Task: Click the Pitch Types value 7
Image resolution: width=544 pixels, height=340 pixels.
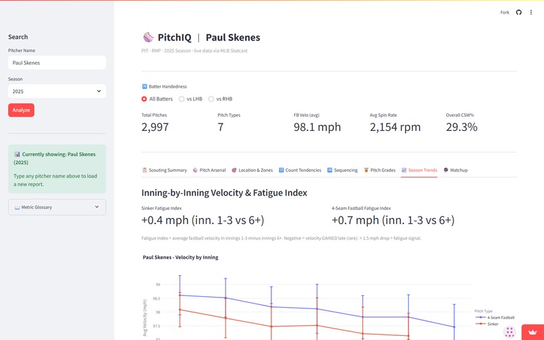Action: click(220, 127)
